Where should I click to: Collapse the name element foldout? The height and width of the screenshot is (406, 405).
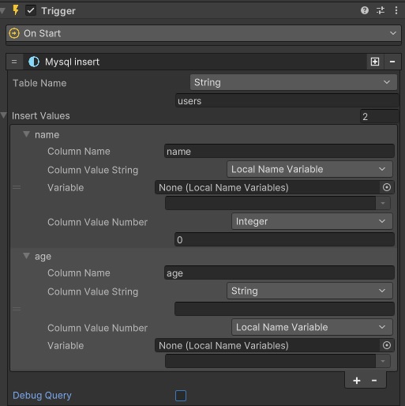click(x=26, y=134)
